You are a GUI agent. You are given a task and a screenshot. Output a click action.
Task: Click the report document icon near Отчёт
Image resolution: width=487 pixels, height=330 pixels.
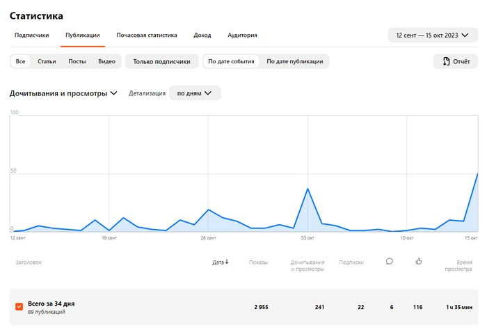click(x=445, y=61)
